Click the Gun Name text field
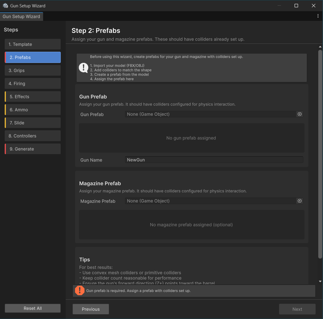Screen dimensions: 323x319 tap(214, 160)
